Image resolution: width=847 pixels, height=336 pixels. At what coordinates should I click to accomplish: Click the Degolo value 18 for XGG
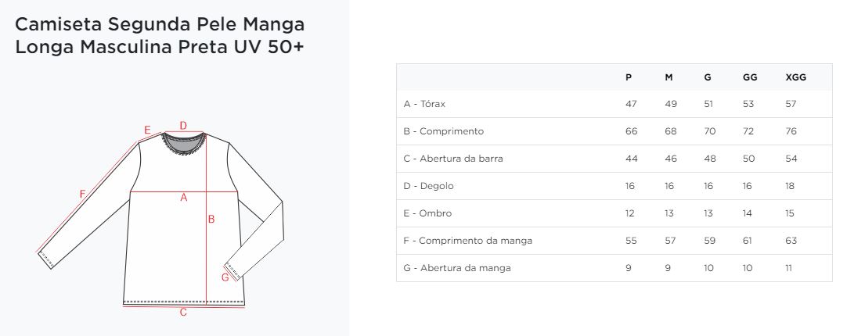(791, 186)
